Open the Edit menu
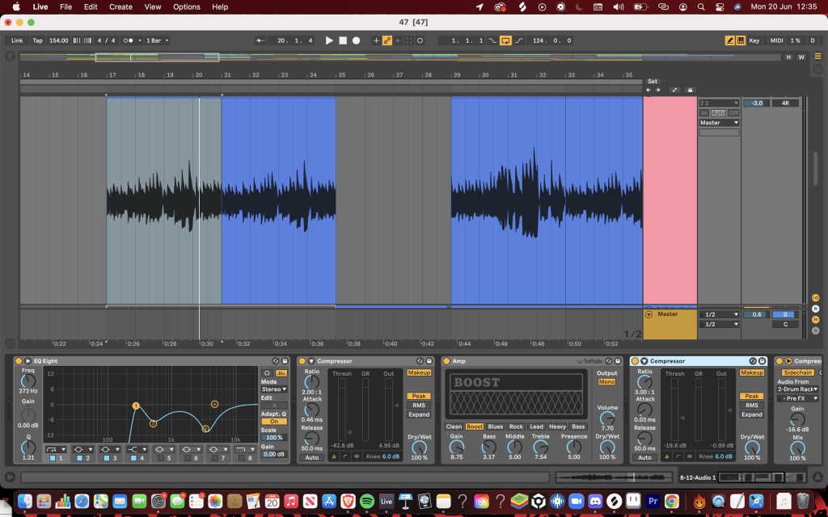The height and width of the screenshot is (517, 828). click(91, 6)
